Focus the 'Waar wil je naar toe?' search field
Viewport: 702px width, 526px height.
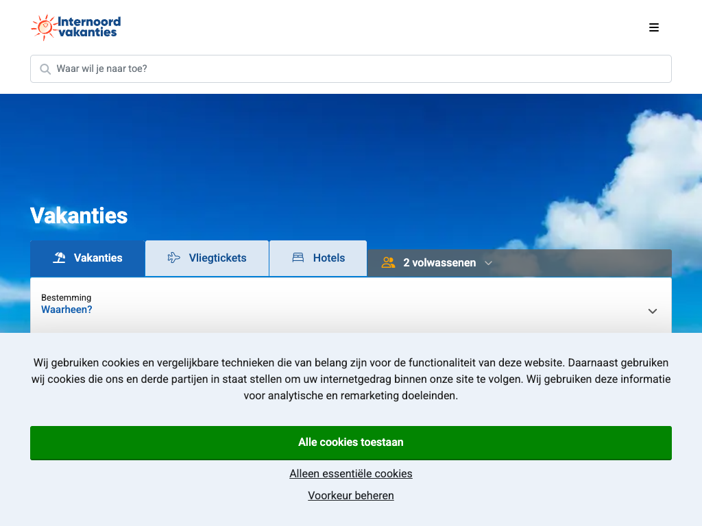[x=356, y=69]
